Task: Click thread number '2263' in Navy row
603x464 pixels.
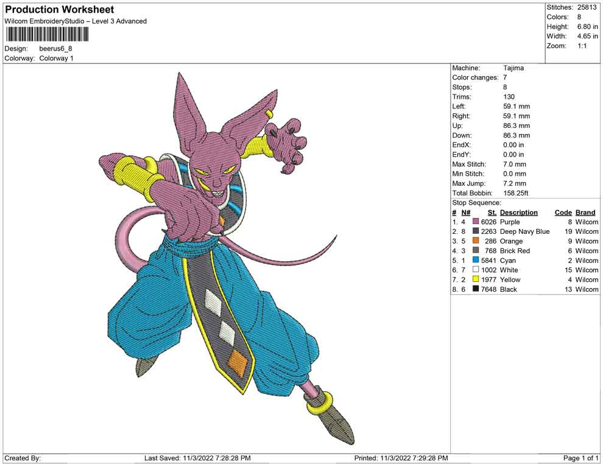Action: (488, 231)
